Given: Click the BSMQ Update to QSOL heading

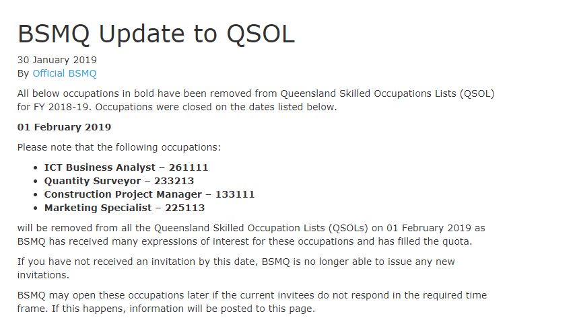Looking at the screenshot, I should (x=156, y=34).
